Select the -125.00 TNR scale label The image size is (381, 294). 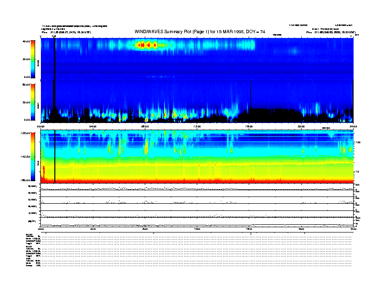click(x=25, y=133)
